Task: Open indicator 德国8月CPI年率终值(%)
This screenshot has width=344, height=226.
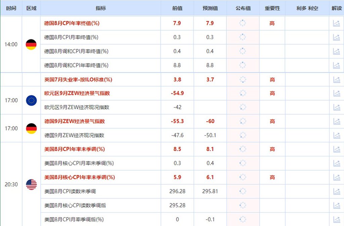Action: [72, 23]
